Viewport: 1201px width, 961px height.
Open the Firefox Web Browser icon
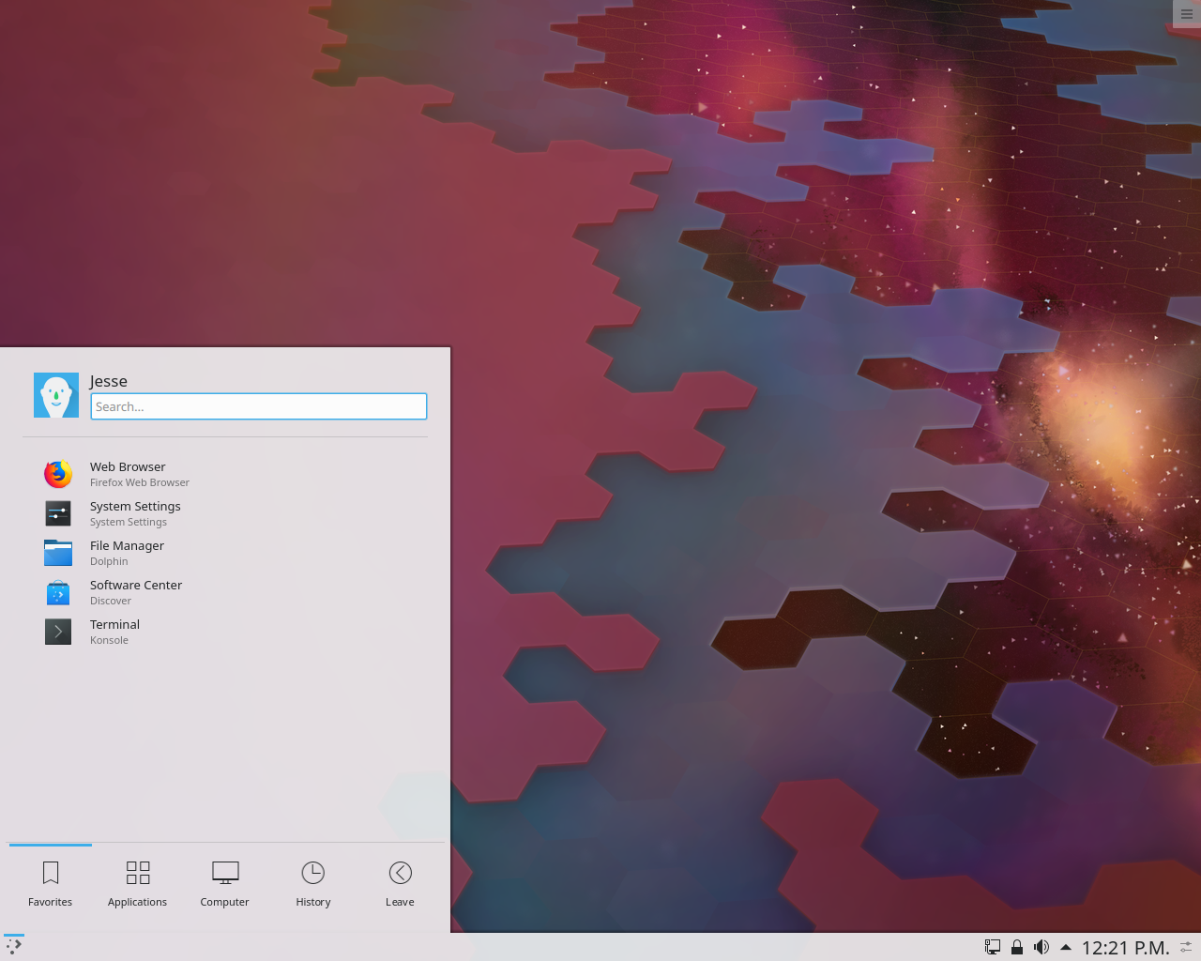pyautogui.click(x=58, y=474)
